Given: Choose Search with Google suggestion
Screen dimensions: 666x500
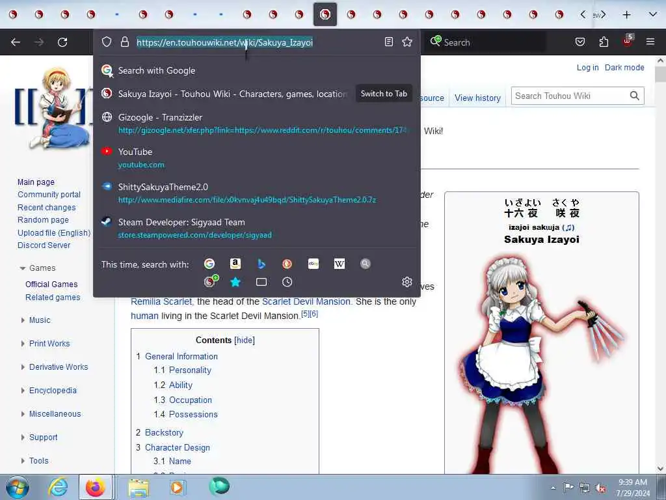Looking at the screenshot, I should coord(256,70).
